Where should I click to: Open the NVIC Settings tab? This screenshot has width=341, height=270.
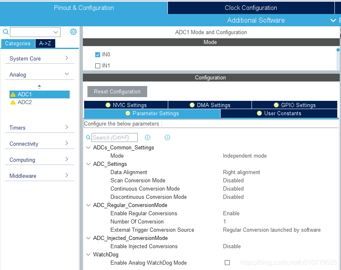pos(126,105)
